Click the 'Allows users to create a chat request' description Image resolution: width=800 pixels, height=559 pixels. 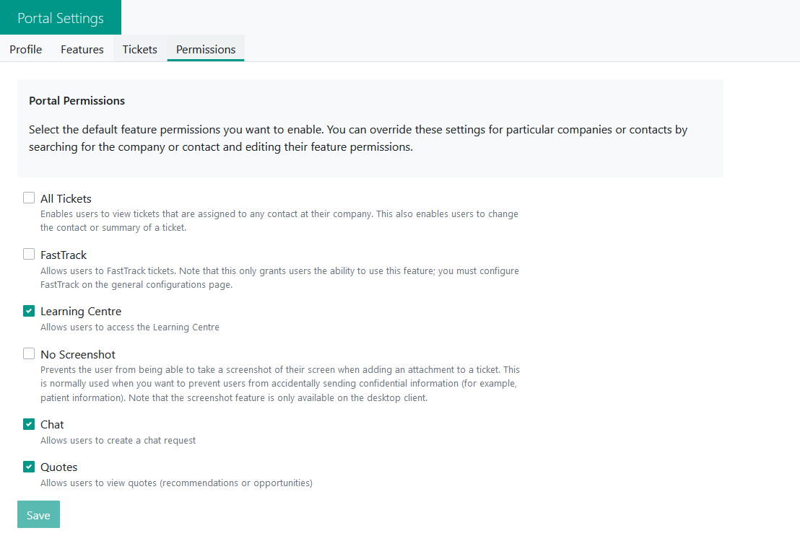pyautogui.click(x=118, y=441)
